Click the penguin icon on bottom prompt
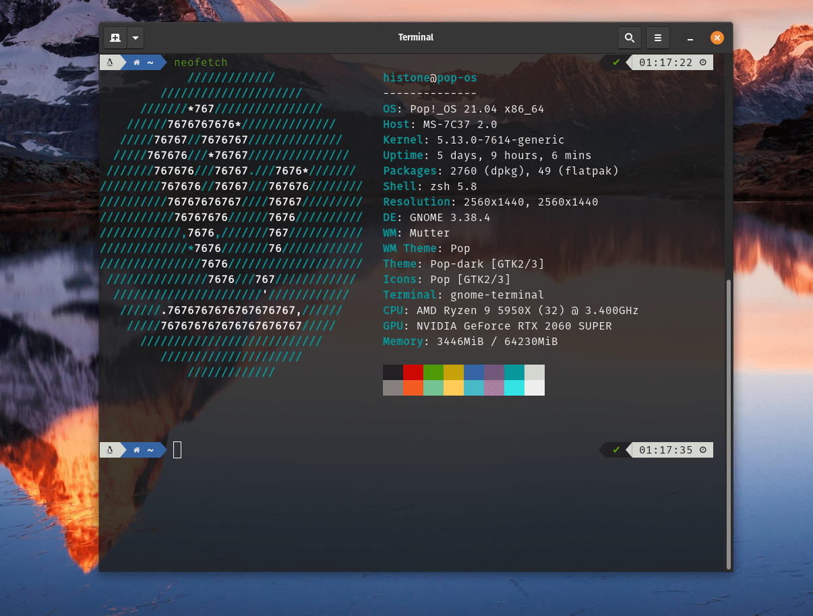This screenshot has height=616, width=813. [109, 450]
